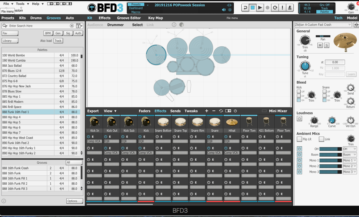Open the Groove Editor tab
Image resolution: width=359 pixels, height=217 pixels.
(129, 18)
